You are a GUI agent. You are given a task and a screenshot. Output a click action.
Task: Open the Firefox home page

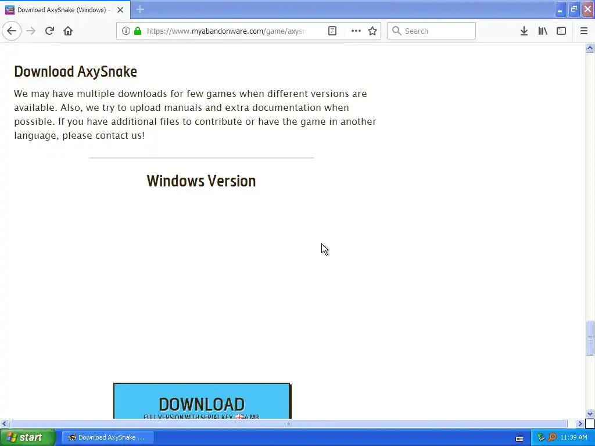(x=68, y=31)
